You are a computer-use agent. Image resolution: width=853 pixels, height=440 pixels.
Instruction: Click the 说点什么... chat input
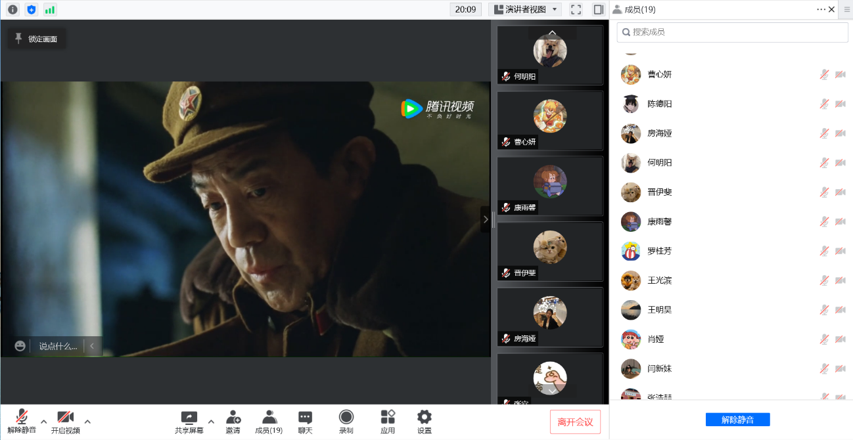[x=58, y=346]
